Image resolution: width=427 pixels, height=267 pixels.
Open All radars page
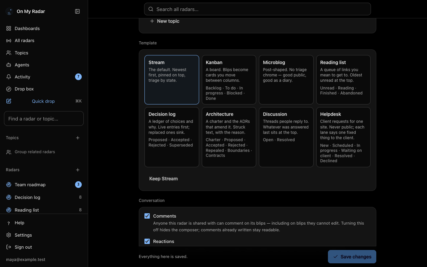click(44, 40)
